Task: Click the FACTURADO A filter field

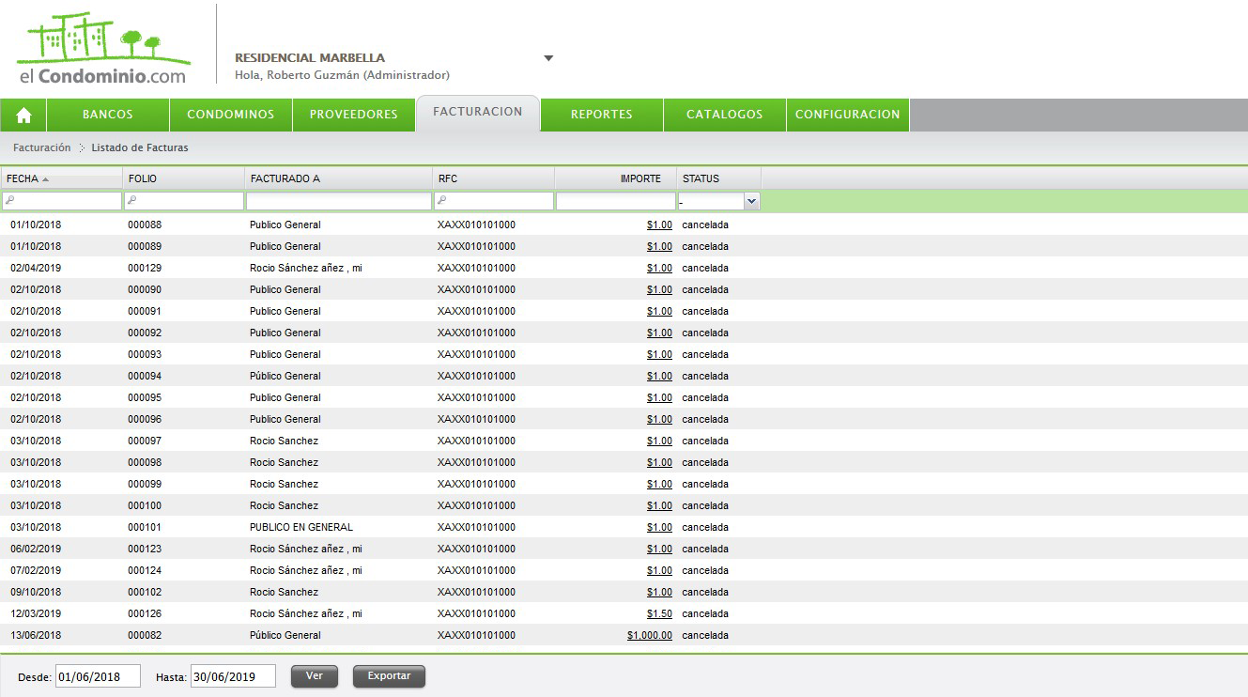Action: click(339, 201)
